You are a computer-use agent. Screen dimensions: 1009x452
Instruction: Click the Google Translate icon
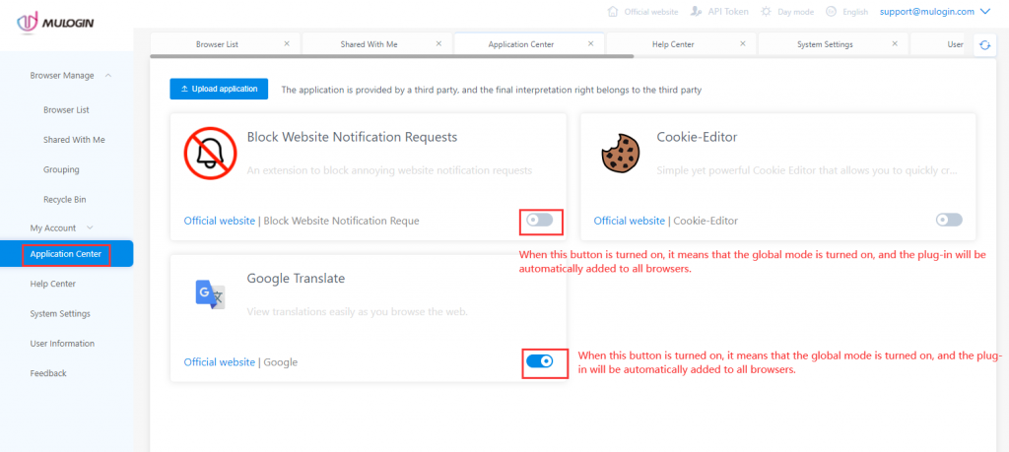coord(211,294)
